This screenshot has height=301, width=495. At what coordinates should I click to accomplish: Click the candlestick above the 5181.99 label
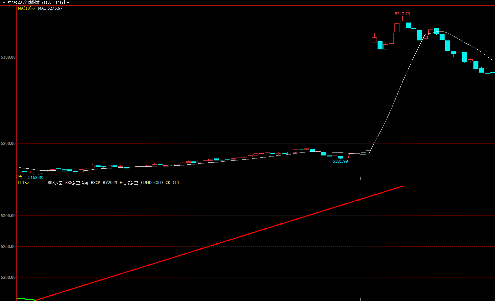click(341, 157)
